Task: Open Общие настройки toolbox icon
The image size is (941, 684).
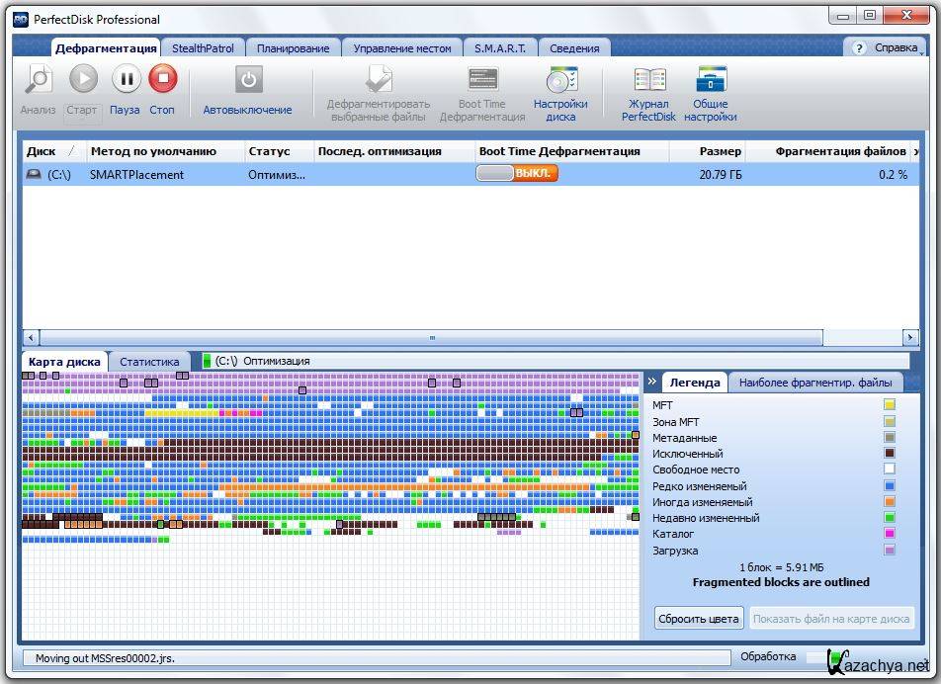Action: pos(712,80)
